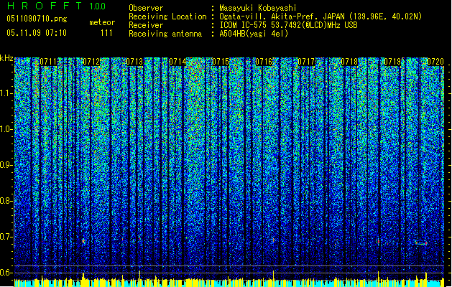452x287 pixels.
Task: Click the A504HB(yagi 4el) antenna text
Action: [254, 34]
